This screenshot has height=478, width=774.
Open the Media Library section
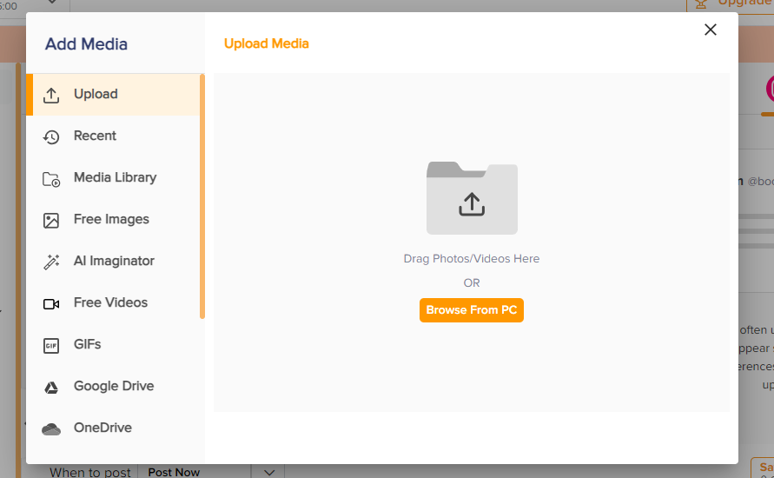[114, 177]
